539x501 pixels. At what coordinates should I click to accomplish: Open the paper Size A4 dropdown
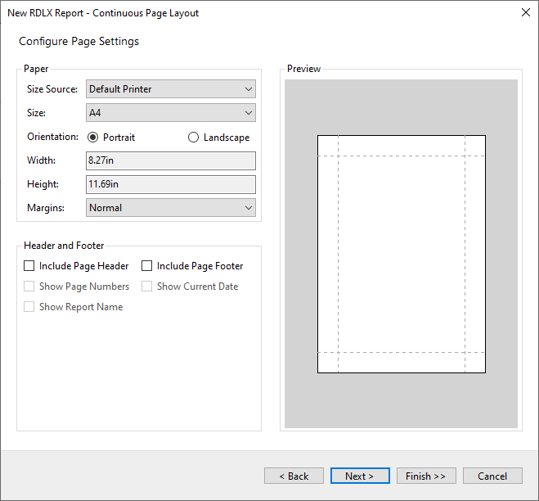coord(170,113)
